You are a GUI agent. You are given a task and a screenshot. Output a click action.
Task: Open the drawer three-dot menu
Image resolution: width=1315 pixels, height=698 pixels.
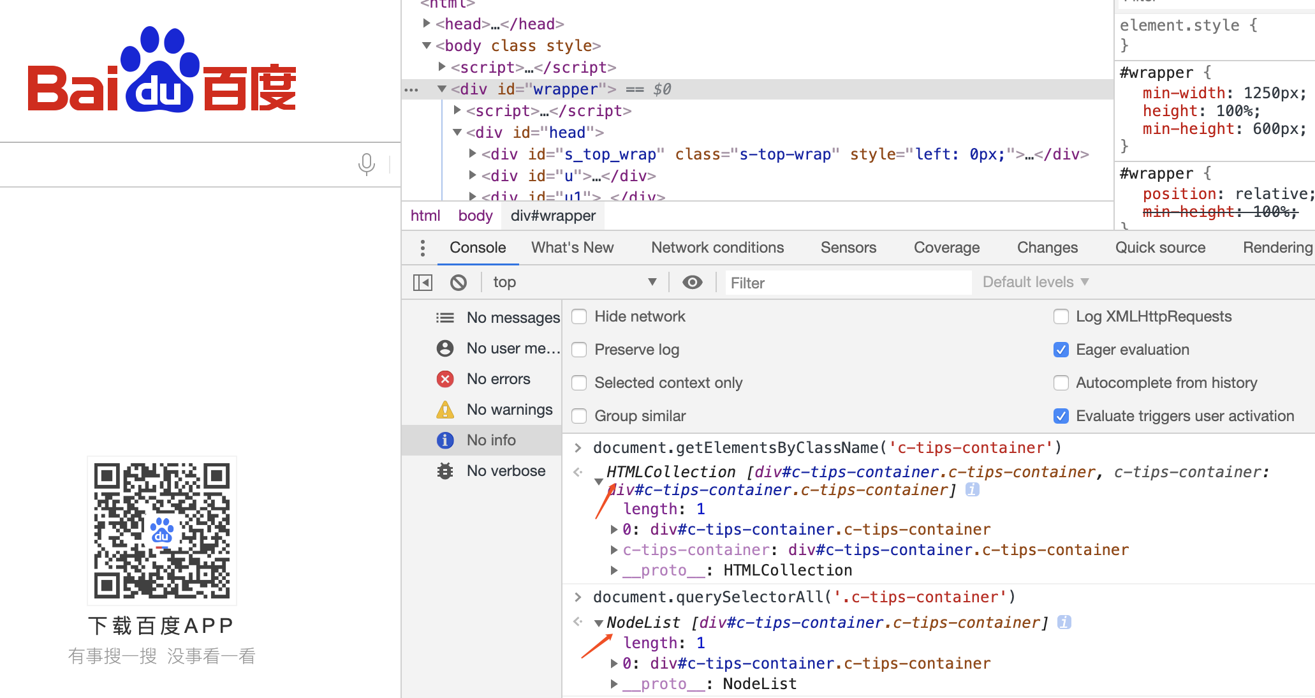[x=422, y=248]
